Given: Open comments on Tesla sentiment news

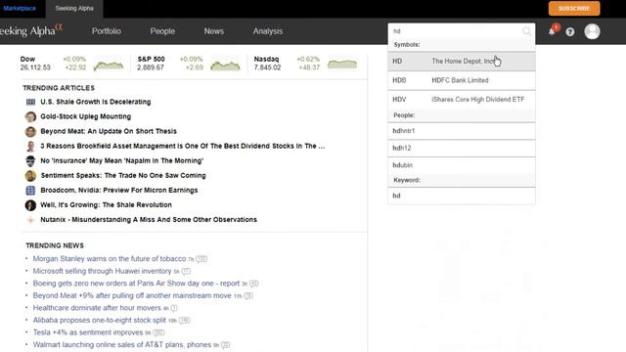Looking at the screenshot, I should (x=158, y=332).
